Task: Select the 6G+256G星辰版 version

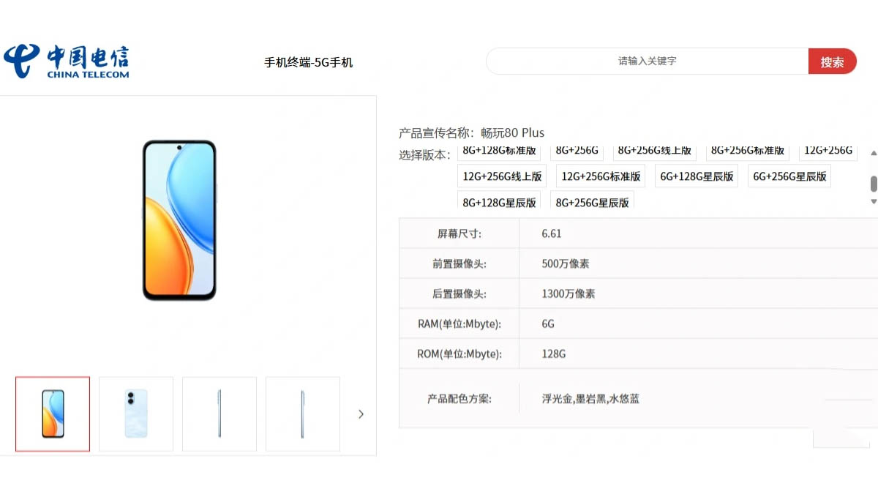Action: point(789,176)
